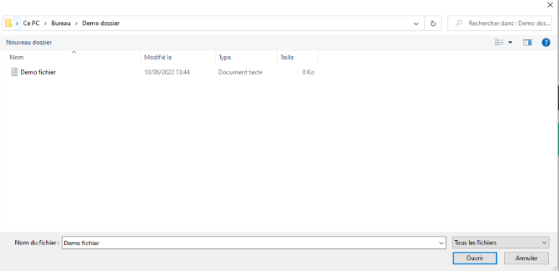
Task: Expand the chevron between Ce PC and Bureau
Action: [45, 24]
